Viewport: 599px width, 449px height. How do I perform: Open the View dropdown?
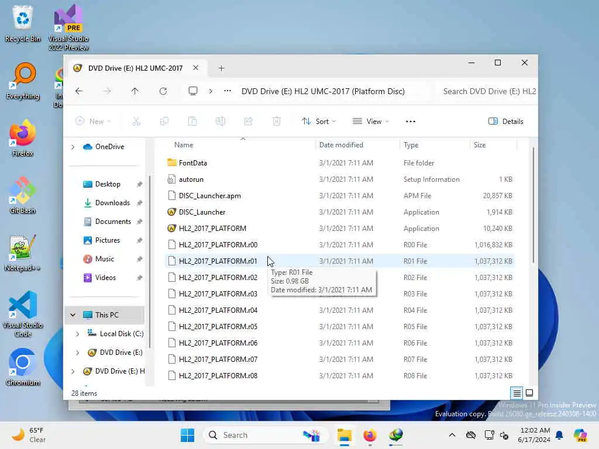(370, 122)
